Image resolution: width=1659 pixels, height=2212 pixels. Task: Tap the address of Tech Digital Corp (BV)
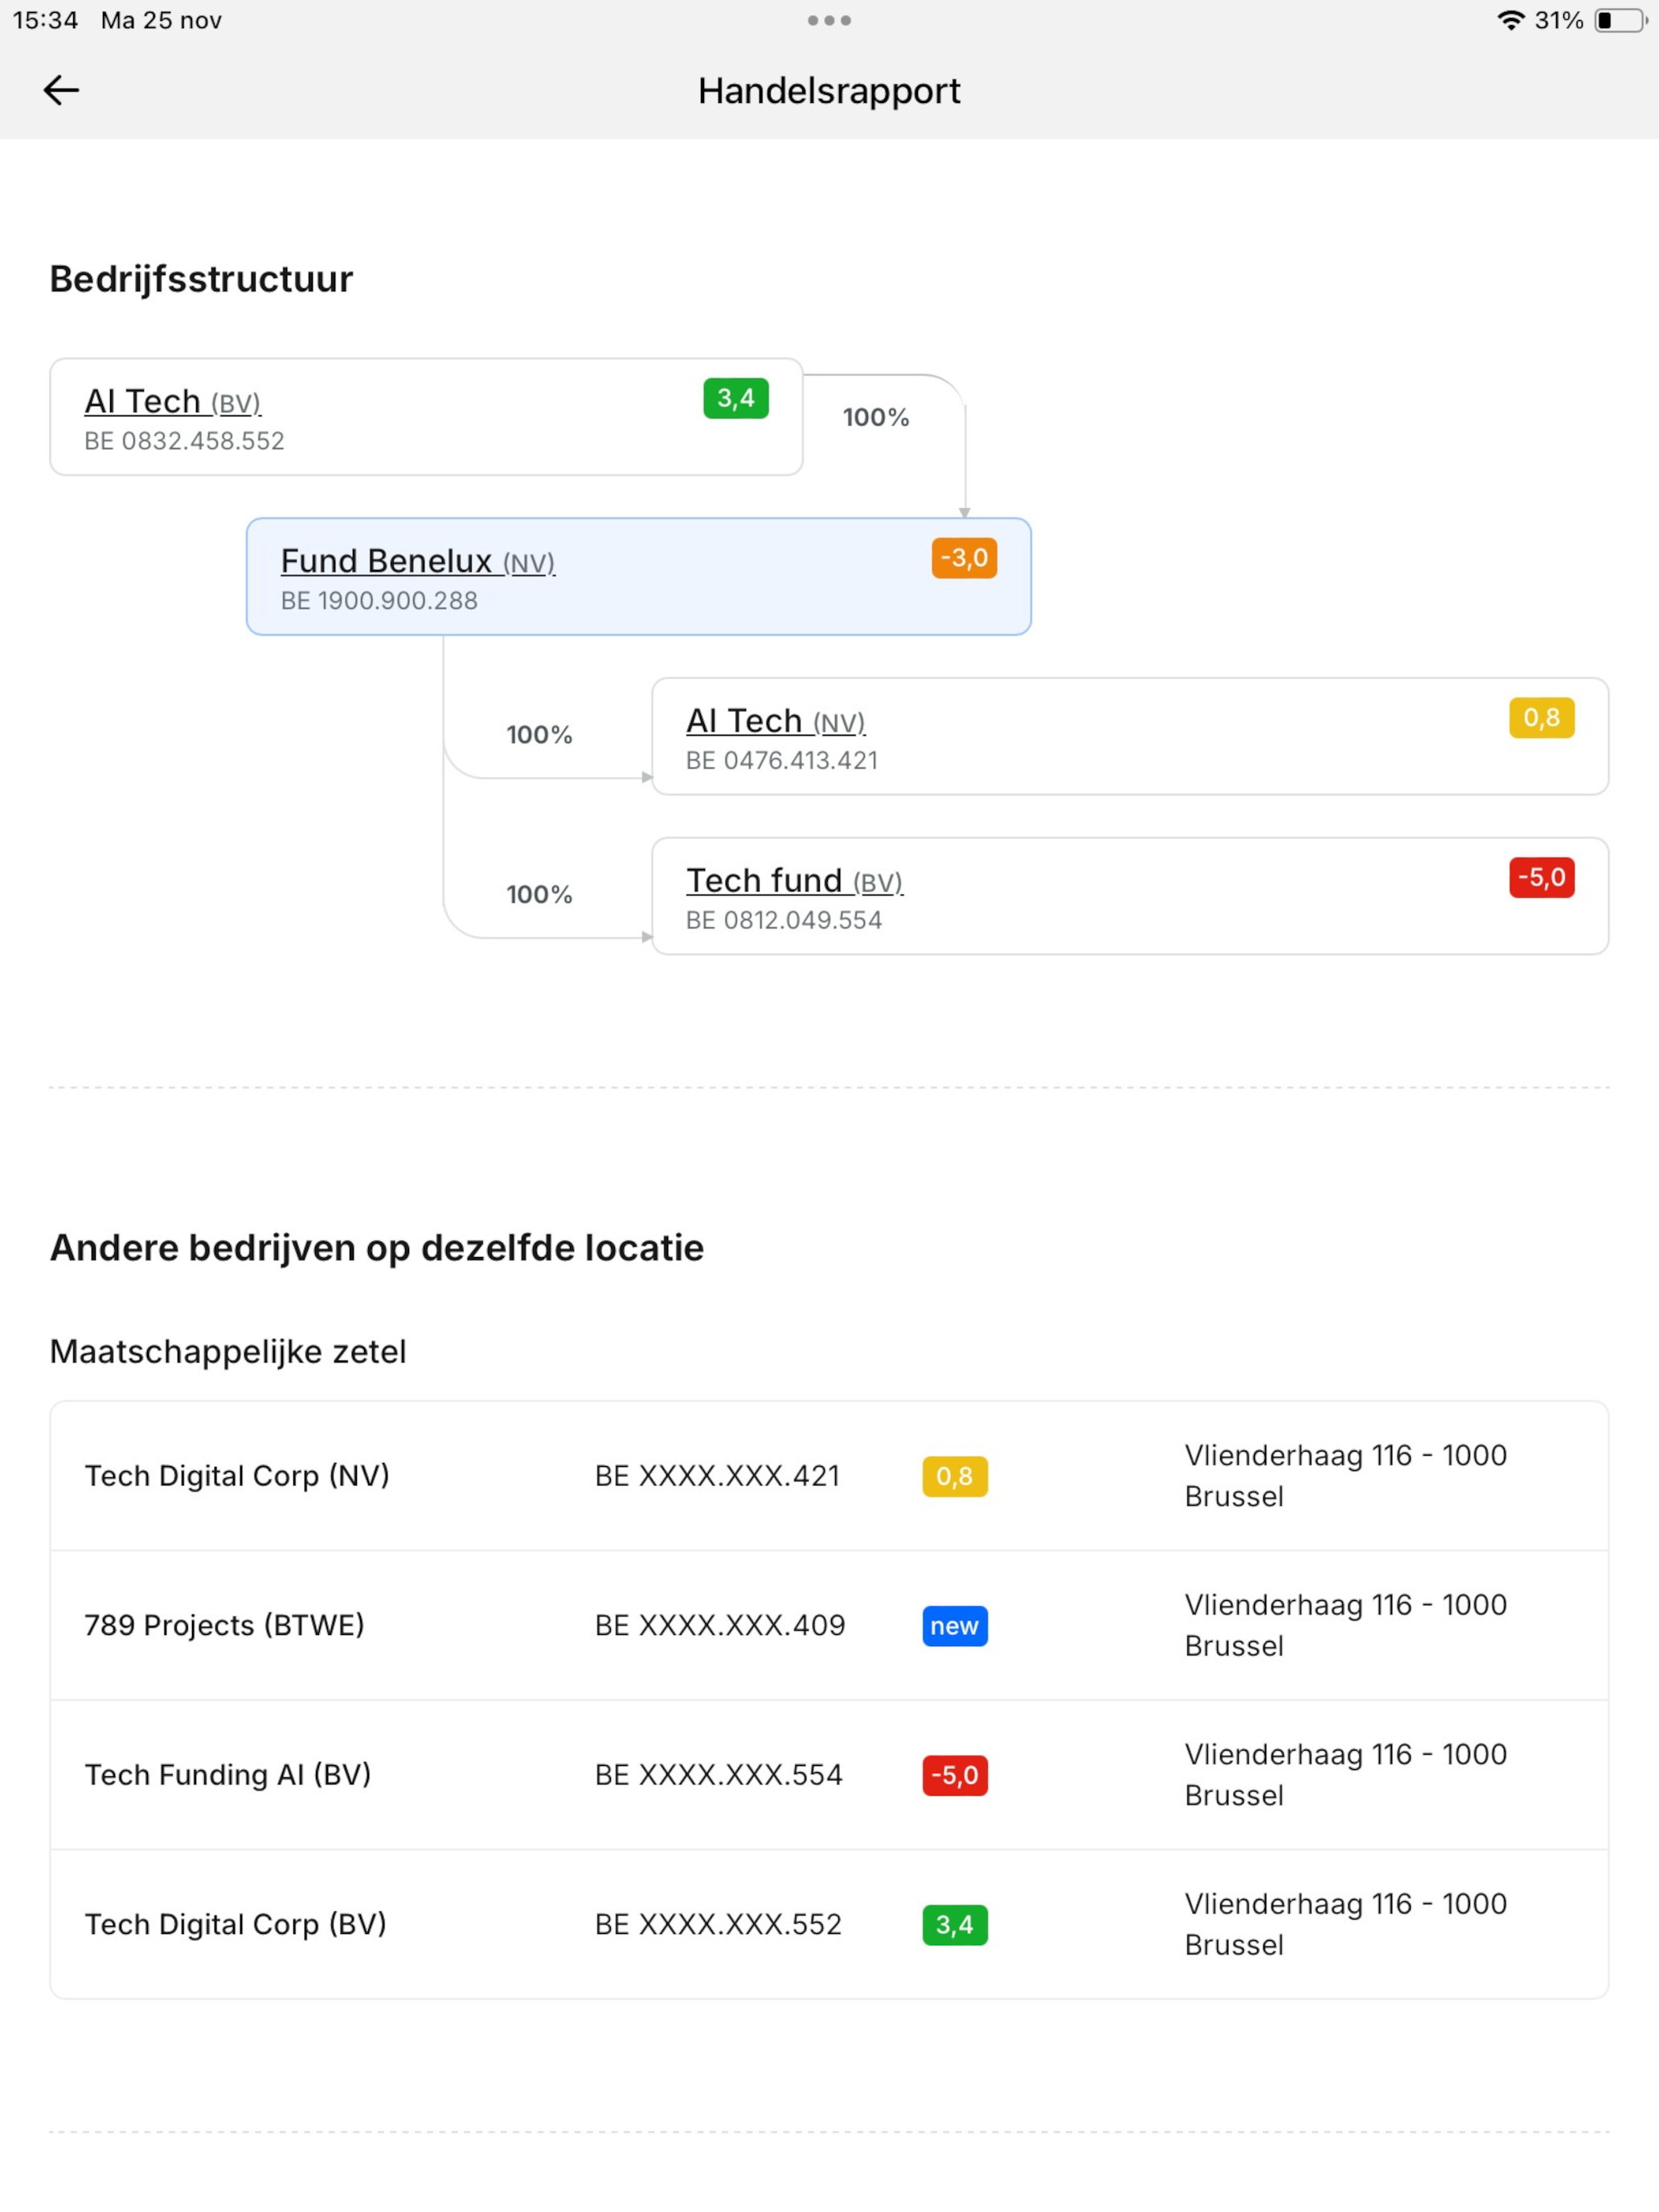pos(1346,1925)
